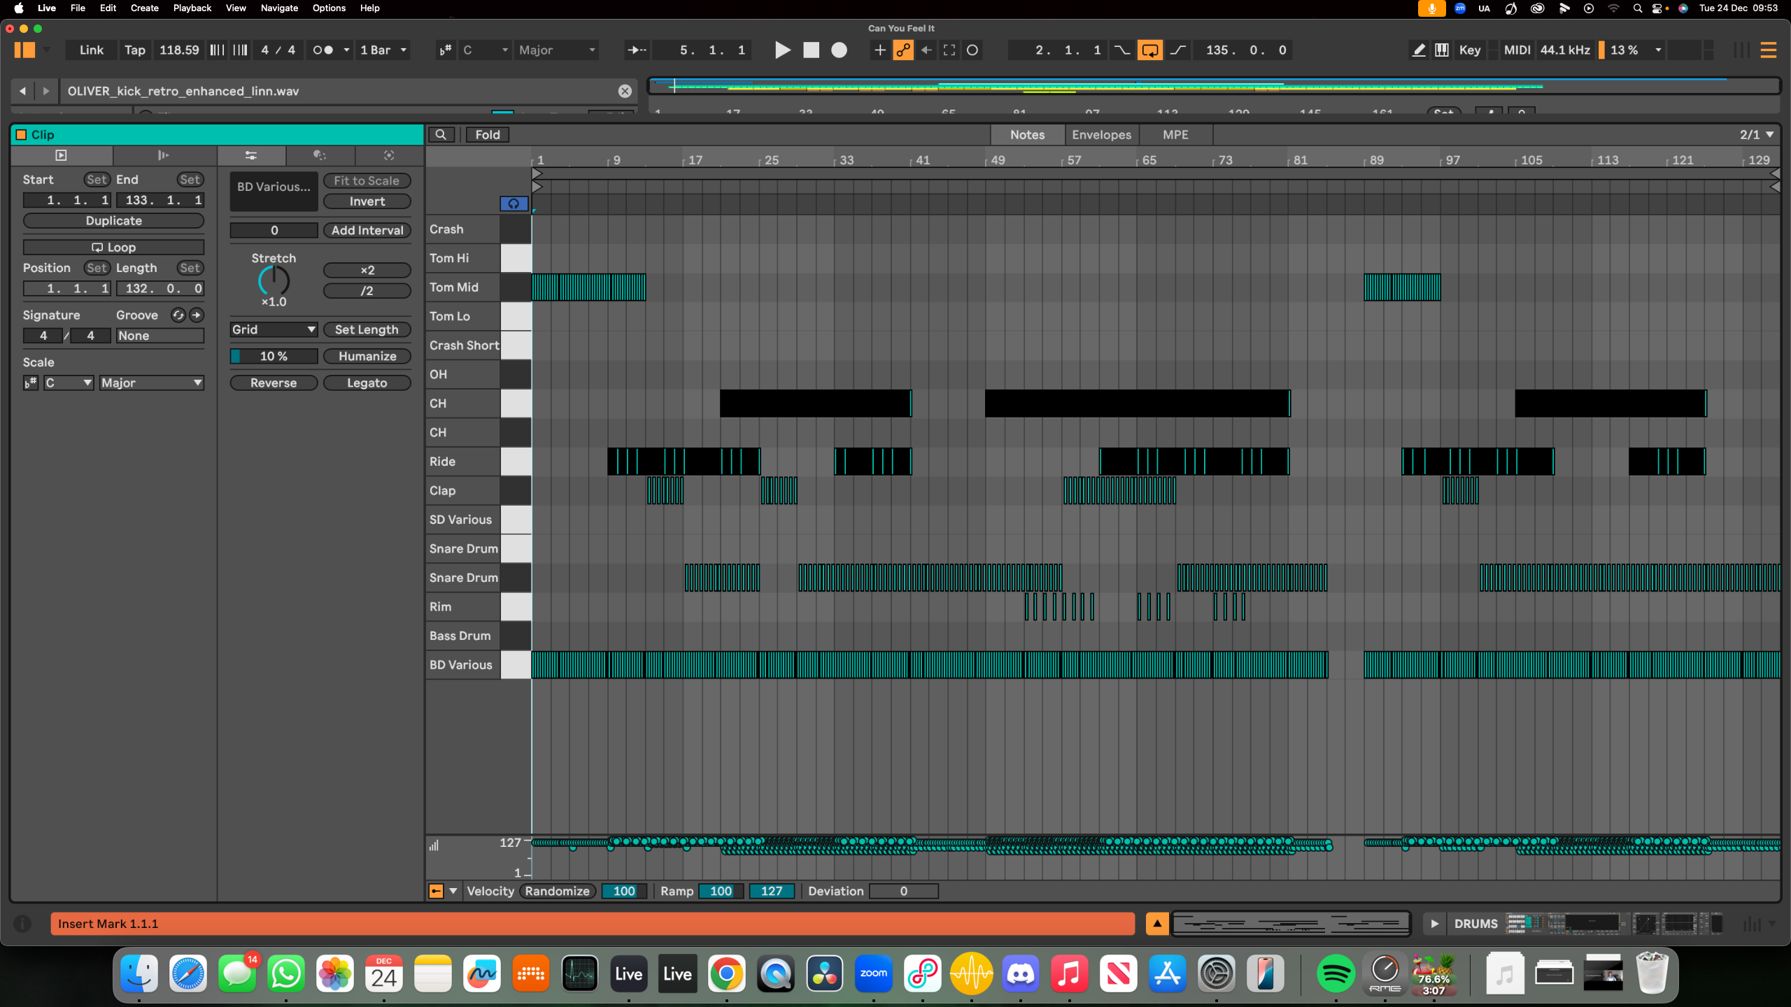Click the piano roll magnifier icon
This screenshot has width=1791, height=1007.
pos(441,135)
